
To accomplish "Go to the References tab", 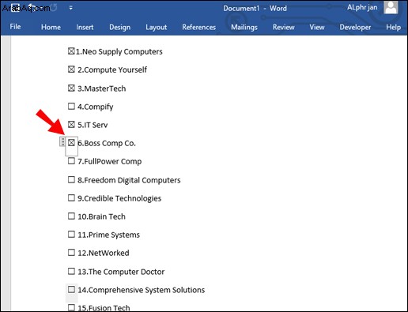I will pyautogui.click(x=199, y=27).
